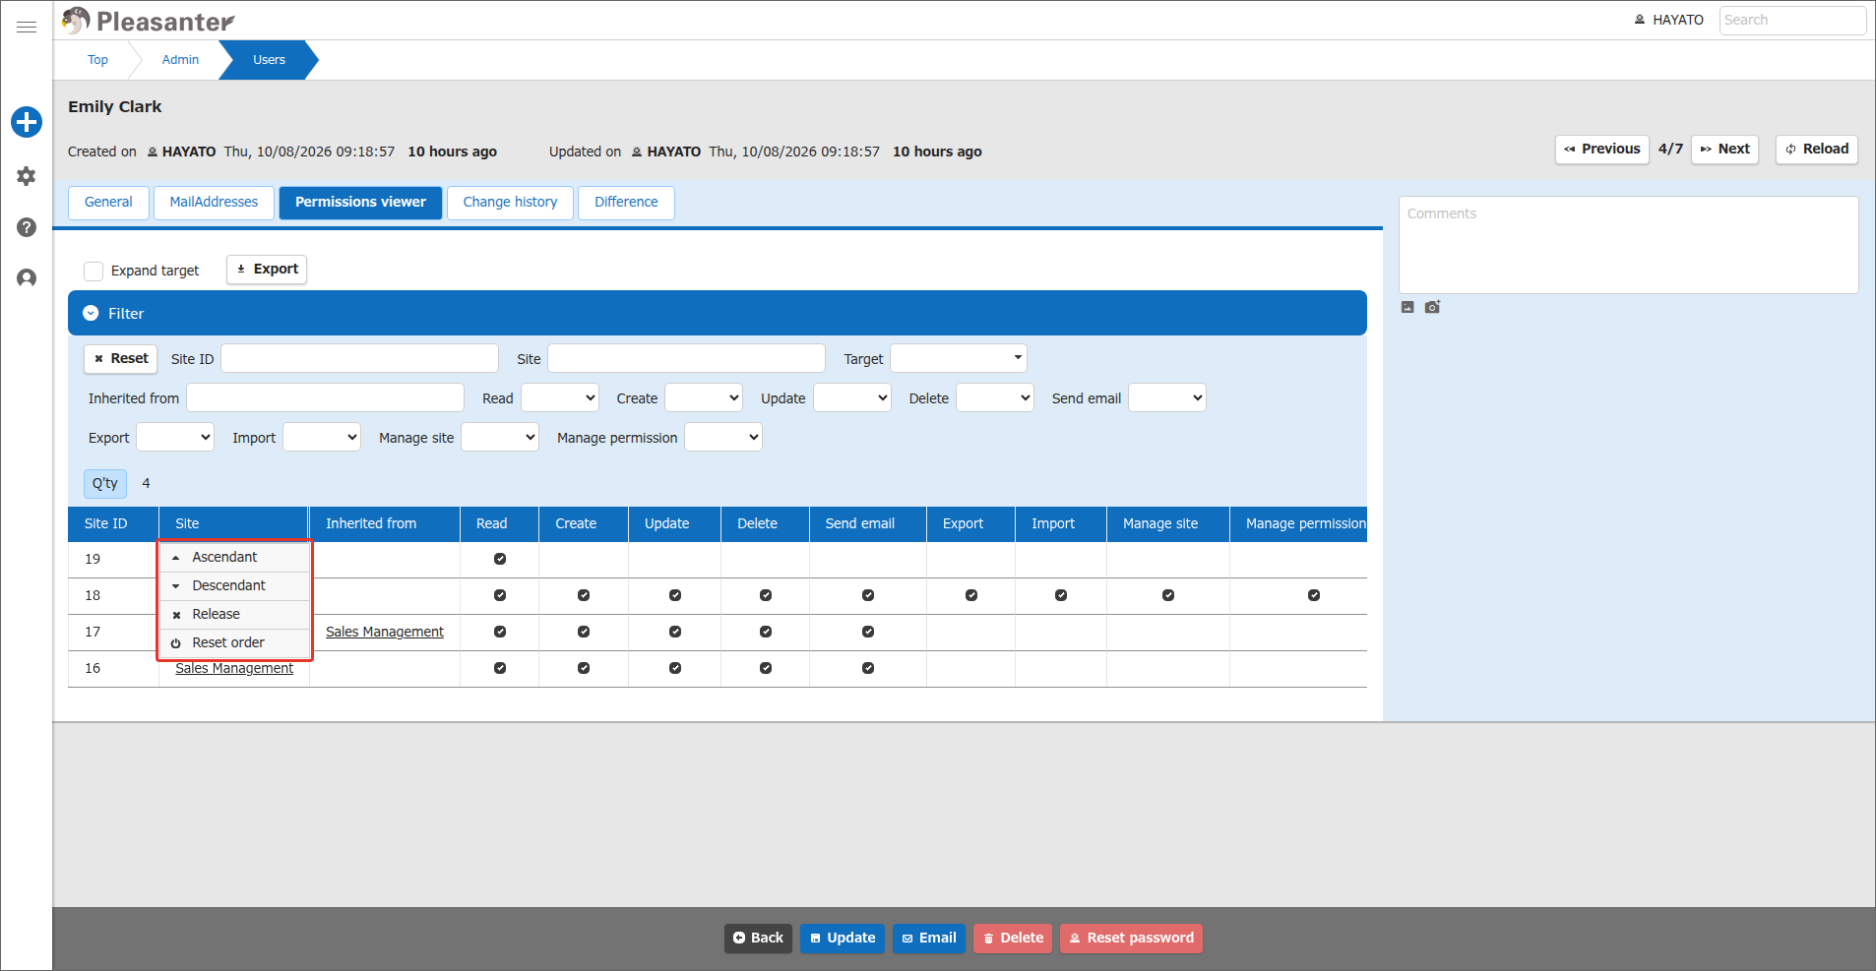Open the Read filter dropdown
This screenshot has height=971, width=1876.
(x=560, y=397)
